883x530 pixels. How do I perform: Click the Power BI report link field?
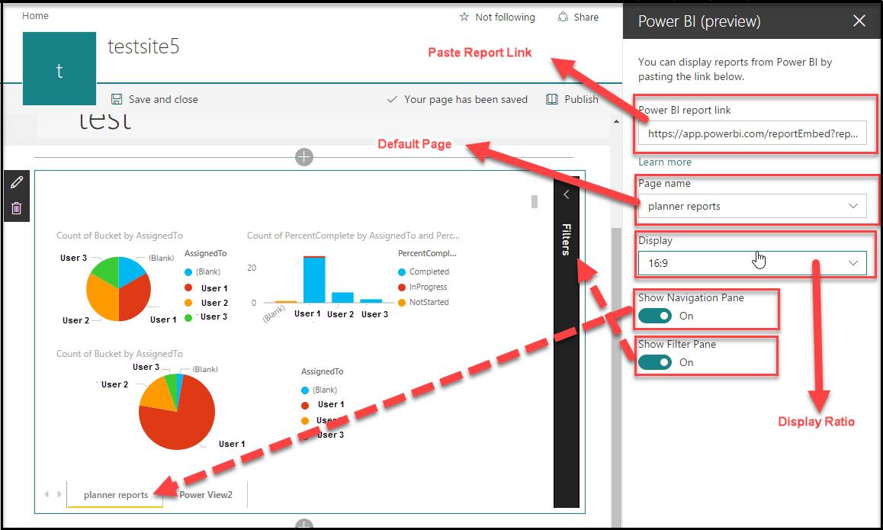pyautogui.click(x=752, y=133)
